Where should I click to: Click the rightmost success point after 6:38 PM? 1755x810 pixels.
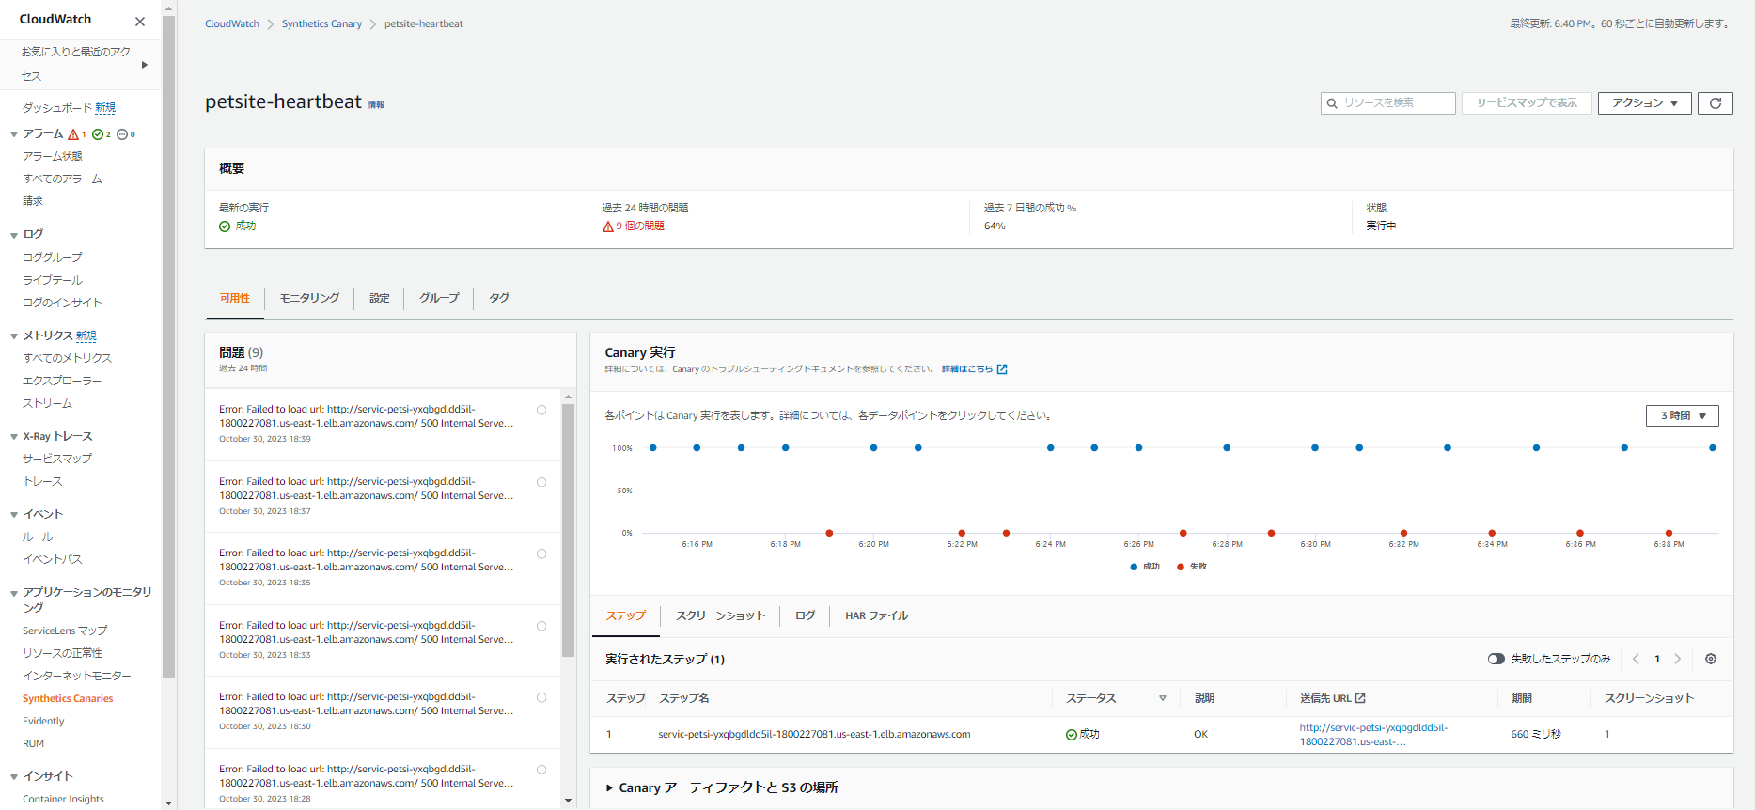click(x=1713, y=448)
